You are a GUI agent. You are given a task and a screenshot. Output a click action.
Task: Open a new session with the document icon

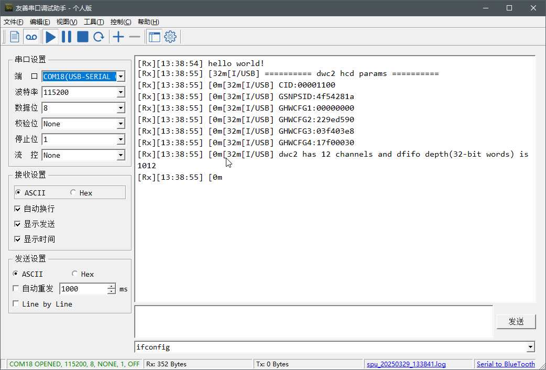[14, 36]
